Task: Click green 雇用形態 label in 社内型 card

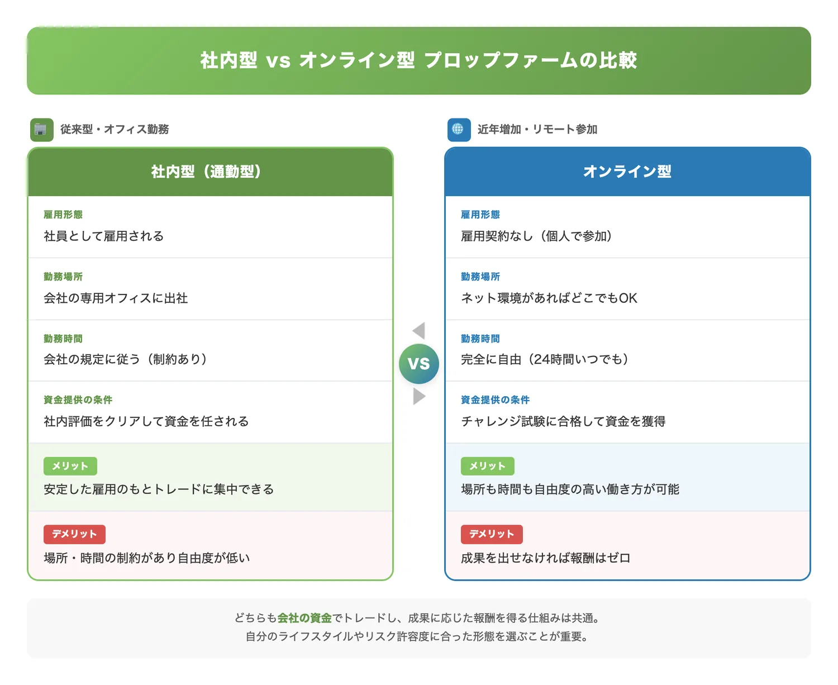Action: tap(63, 215)
